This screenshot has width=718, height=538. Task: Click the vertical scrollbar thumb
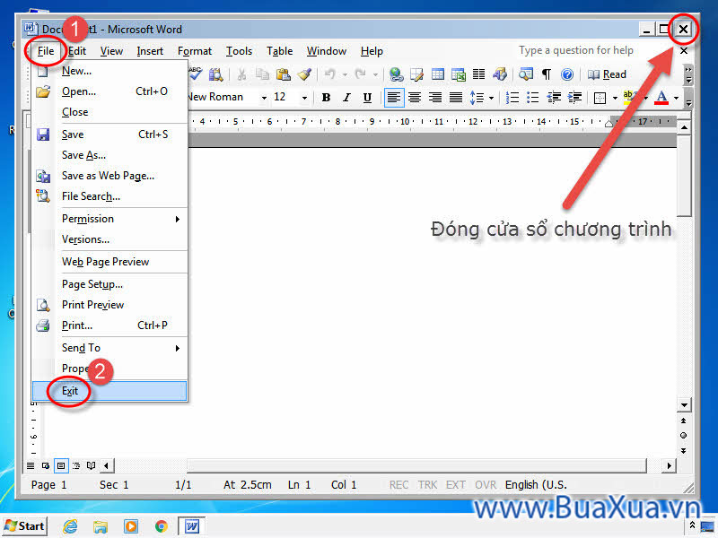click(x=684, y=176)
